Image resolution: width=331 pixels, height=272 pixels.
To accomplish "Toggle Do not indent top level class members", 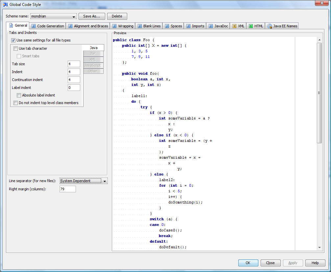I will point(16,103).
